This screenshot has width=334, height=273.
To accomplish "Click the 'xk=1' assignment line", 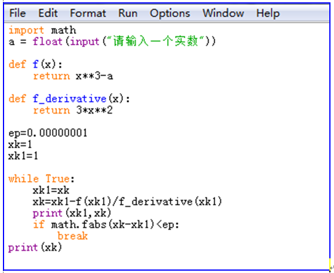I will point(20,145).
